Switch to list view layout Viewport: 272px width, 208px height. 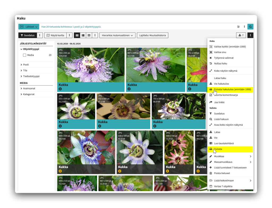click(83, 35)
